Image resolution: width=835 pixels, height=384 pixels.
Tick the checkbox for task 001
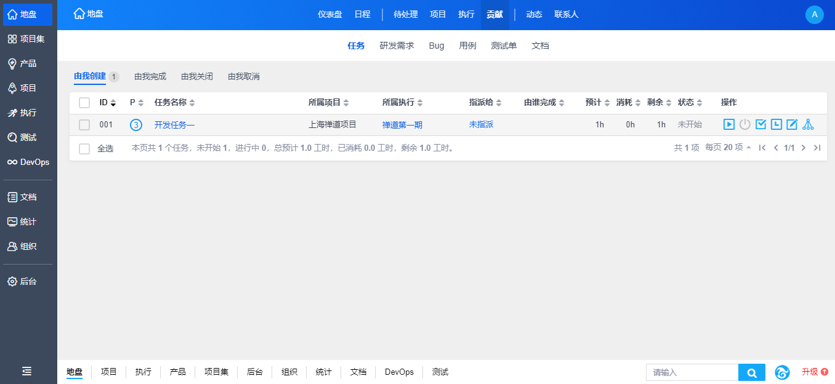[84, 125]
